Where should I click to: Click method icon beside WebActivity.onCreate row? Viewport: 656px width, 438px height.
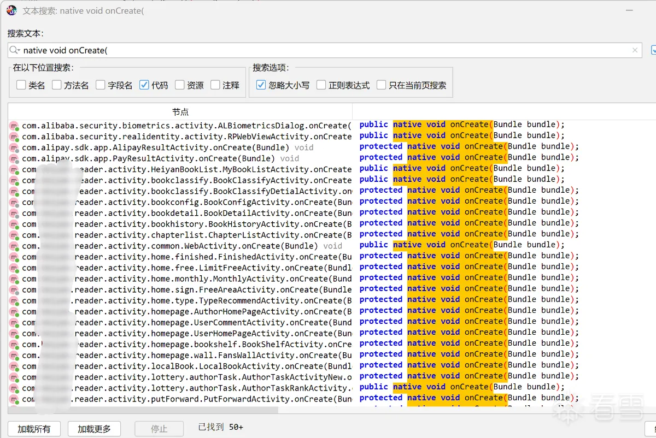pyautogui.click(x=14, y=246)
